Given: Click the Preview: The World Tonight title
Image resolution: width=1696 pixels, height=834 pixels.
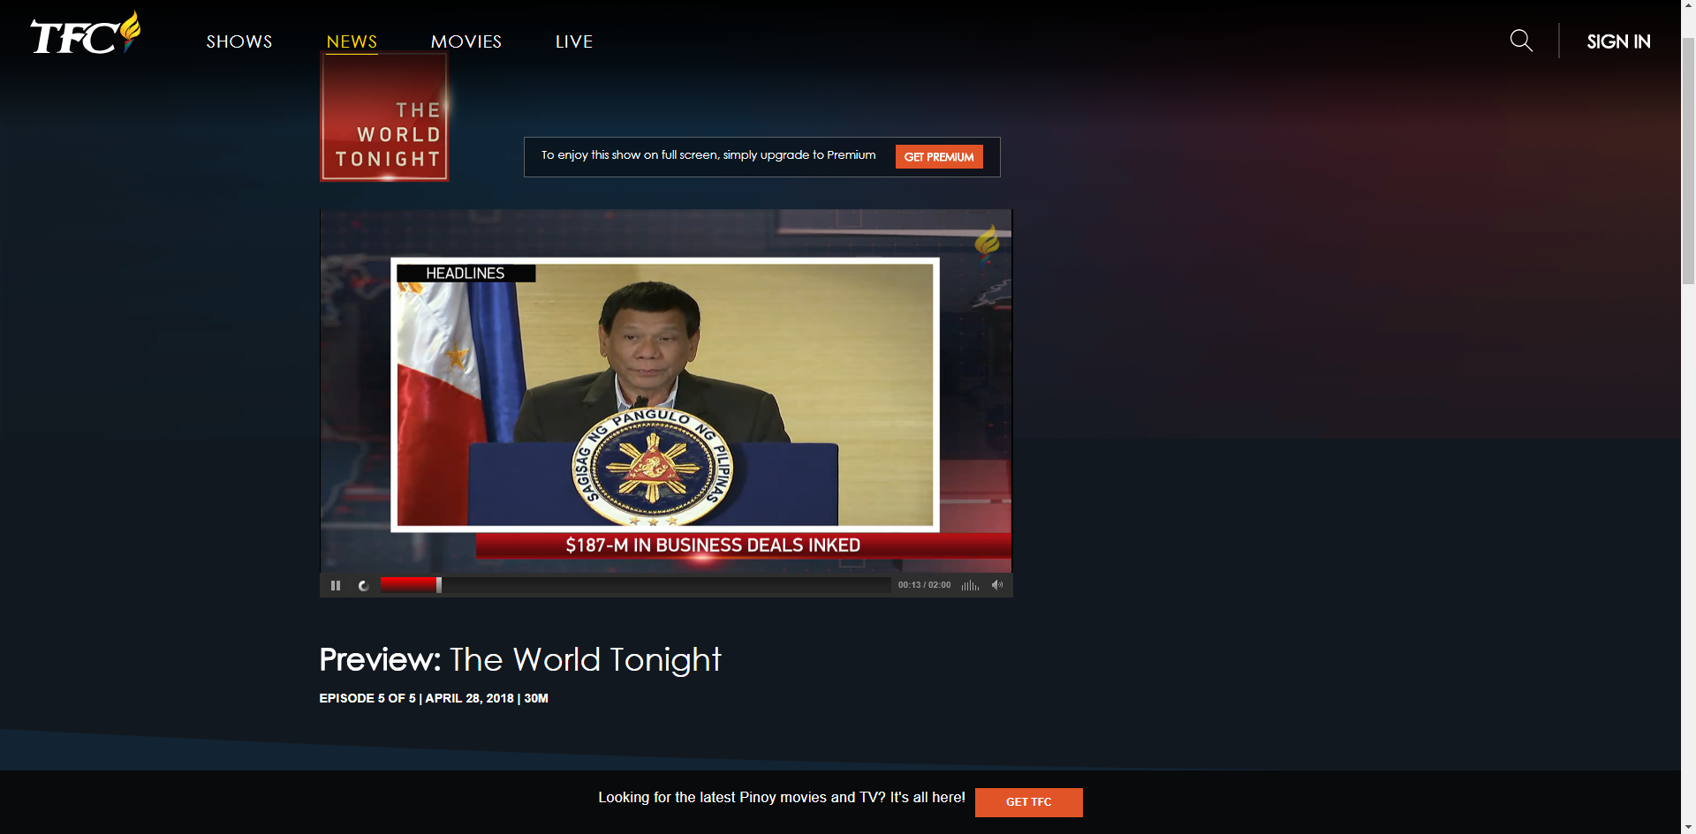Looking at the screenshot, I should pyautogui.click(x=520, y=660).
